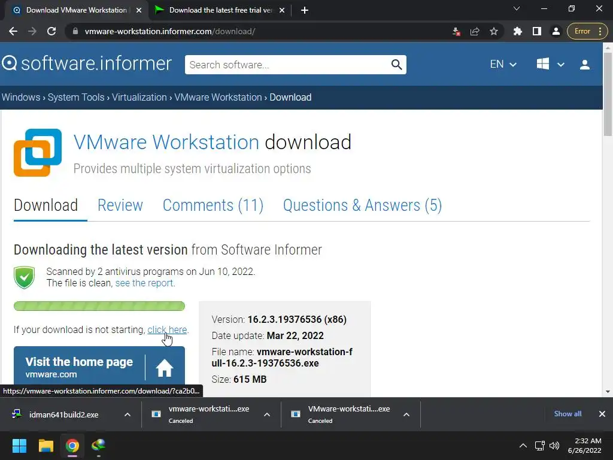The width and height of the screenshot is (613, 460).
Task: Click the VMware Workstation title link
Action: tap(166, 142)
